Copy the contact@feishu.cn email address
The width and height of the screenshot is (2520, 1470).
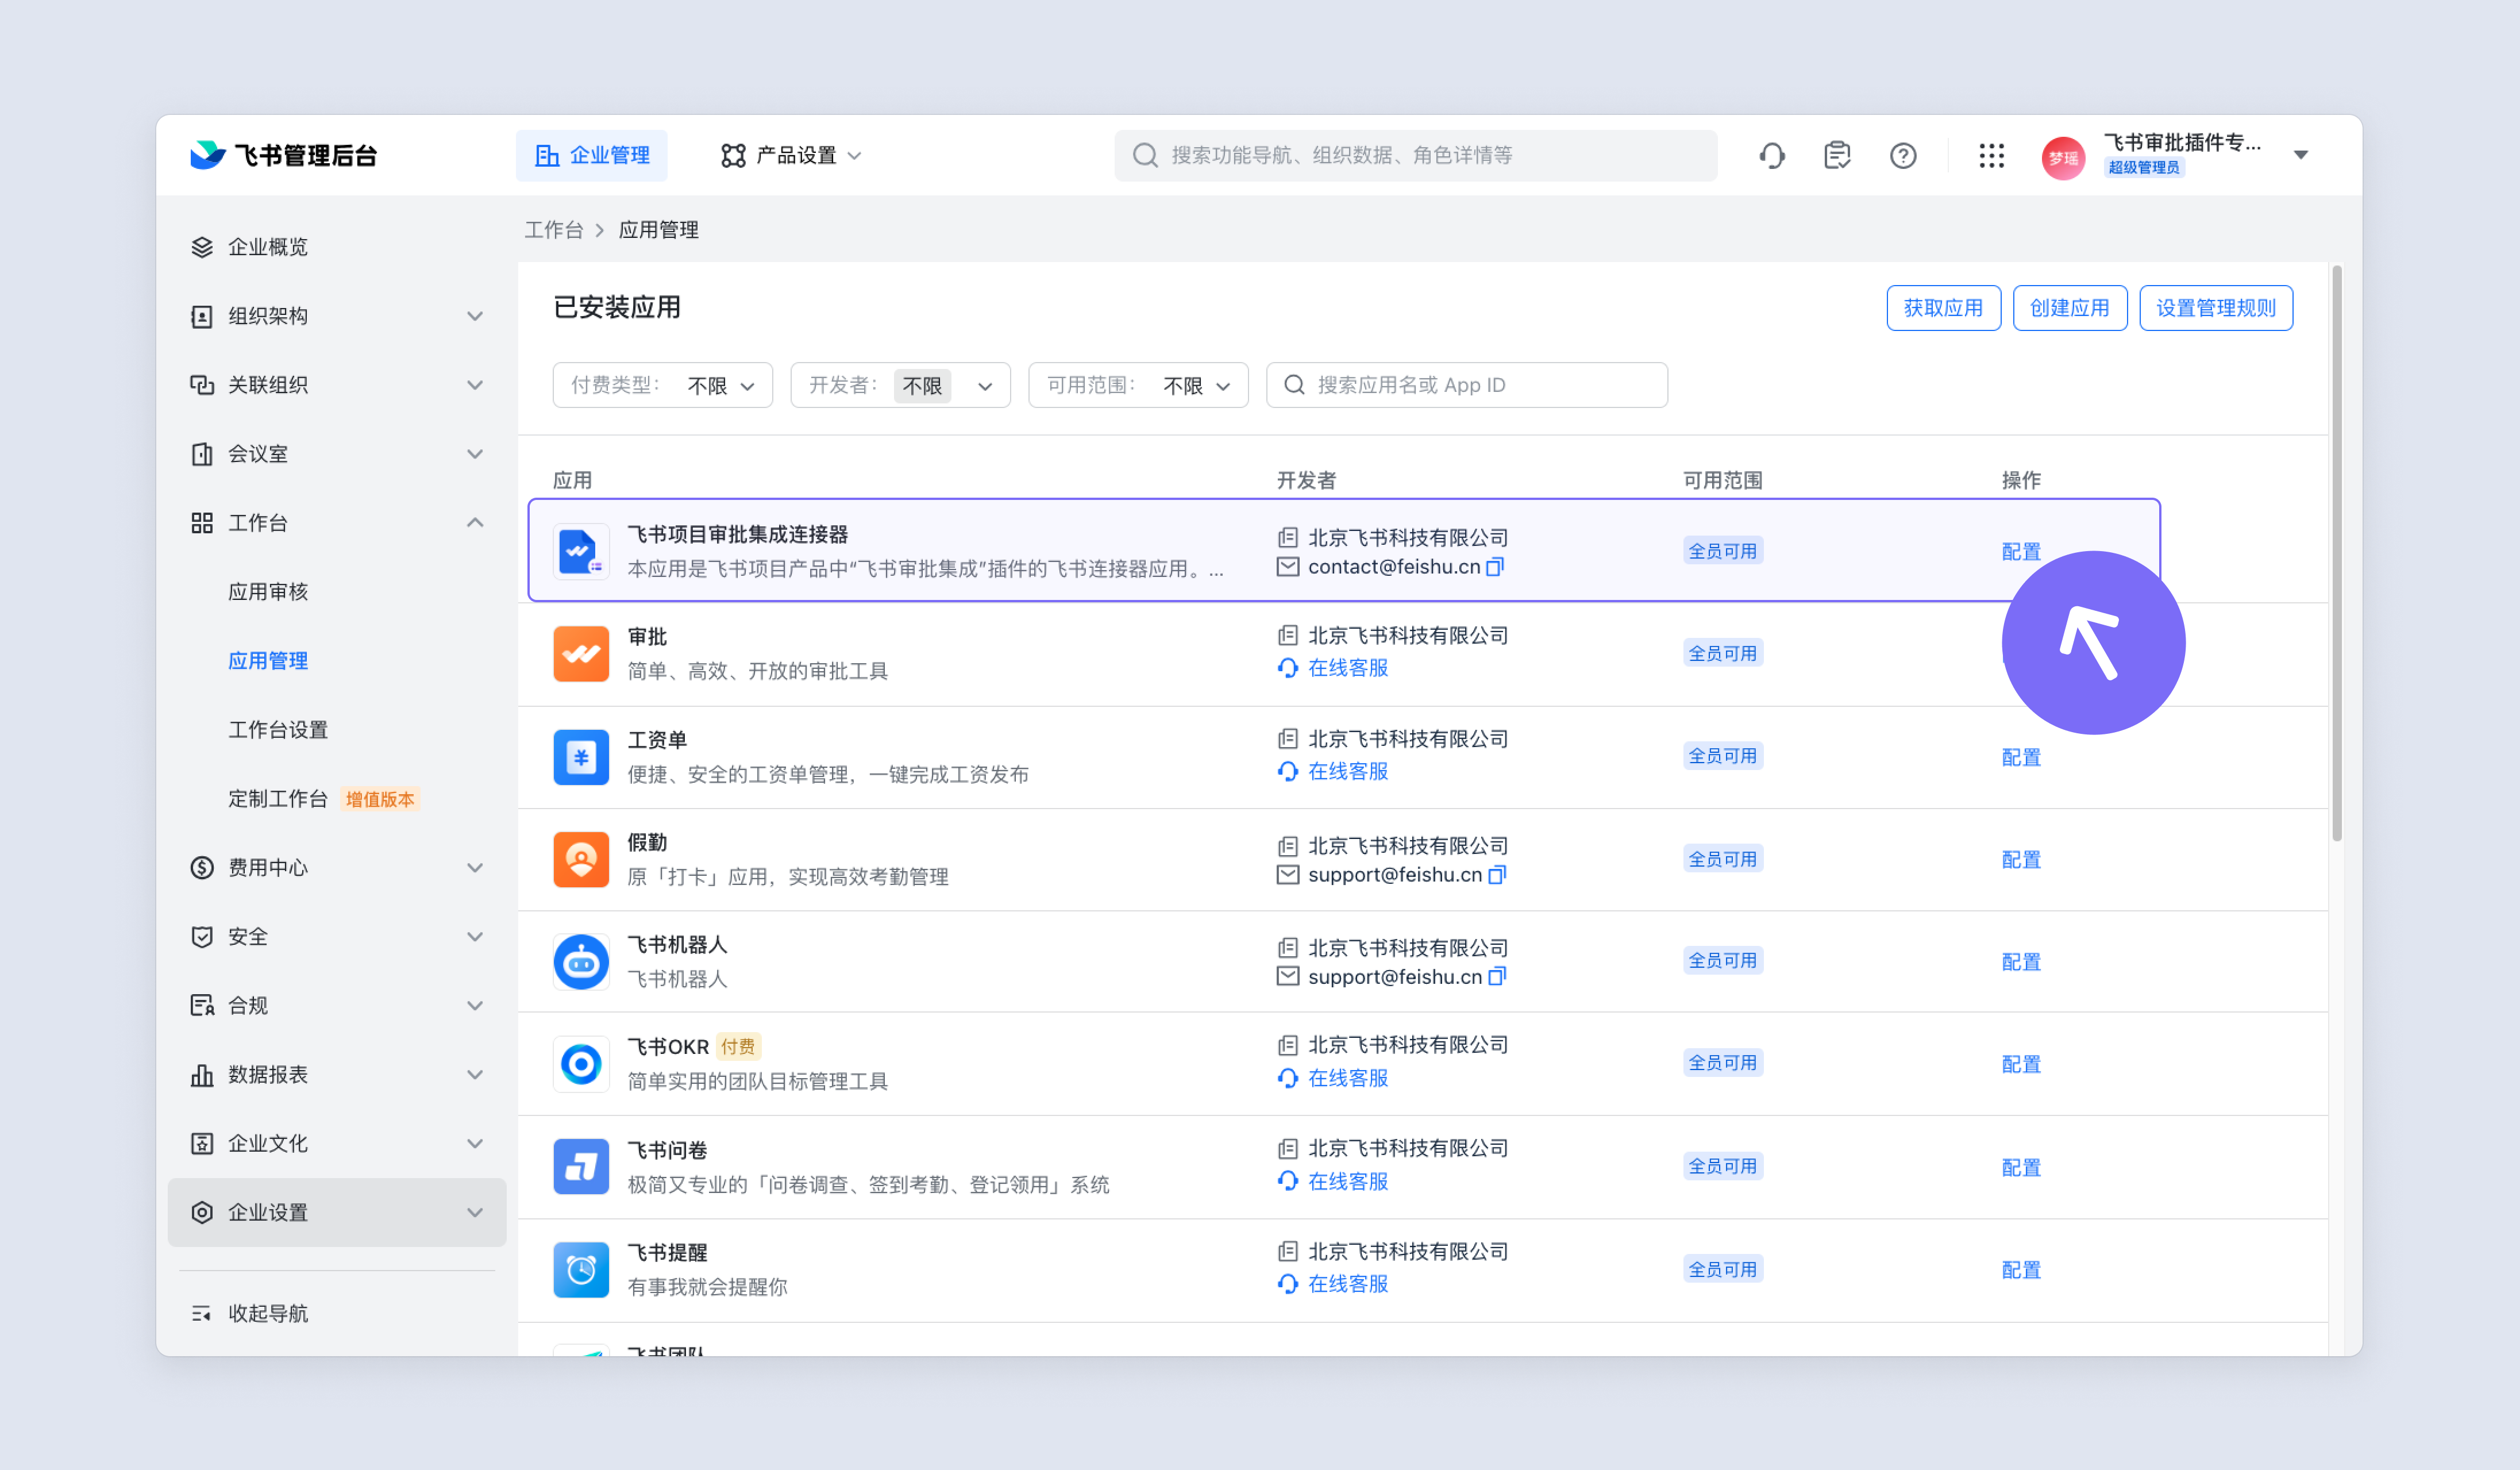pyautogui.click(x=1496, y=567)
